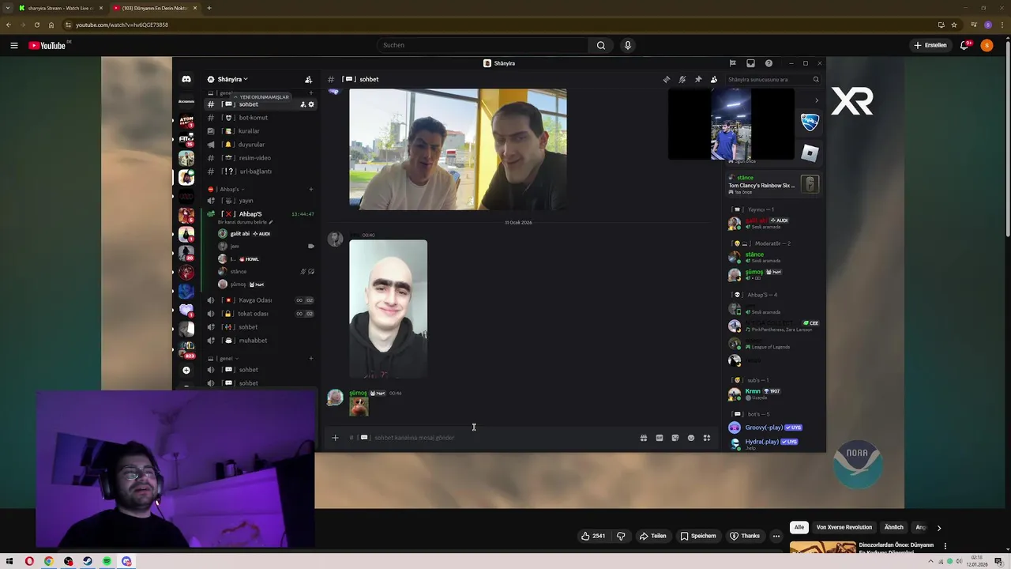1011x569 pixels.
Task: Open YouTube notifications bell
Action: coord(964,45)
